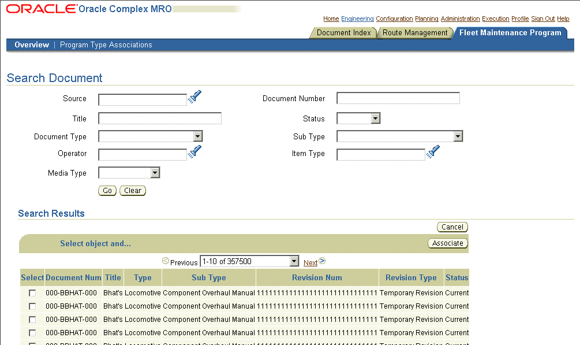Click the Revision Type column header
Screen dimensions: 580x345
(411, 277)
